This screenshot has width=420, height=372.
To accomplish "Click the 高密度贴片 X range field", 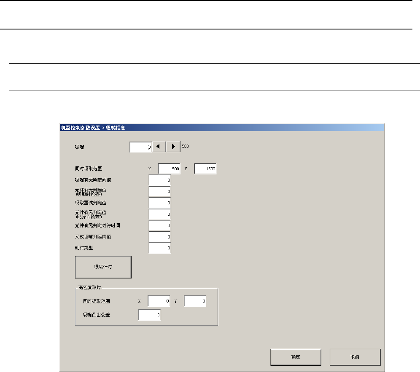I will [159, 301].
